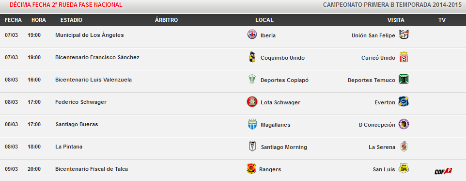Open the Deportes Copiapó team link
The image size is (466, 181).
click(x=284, y=80)
